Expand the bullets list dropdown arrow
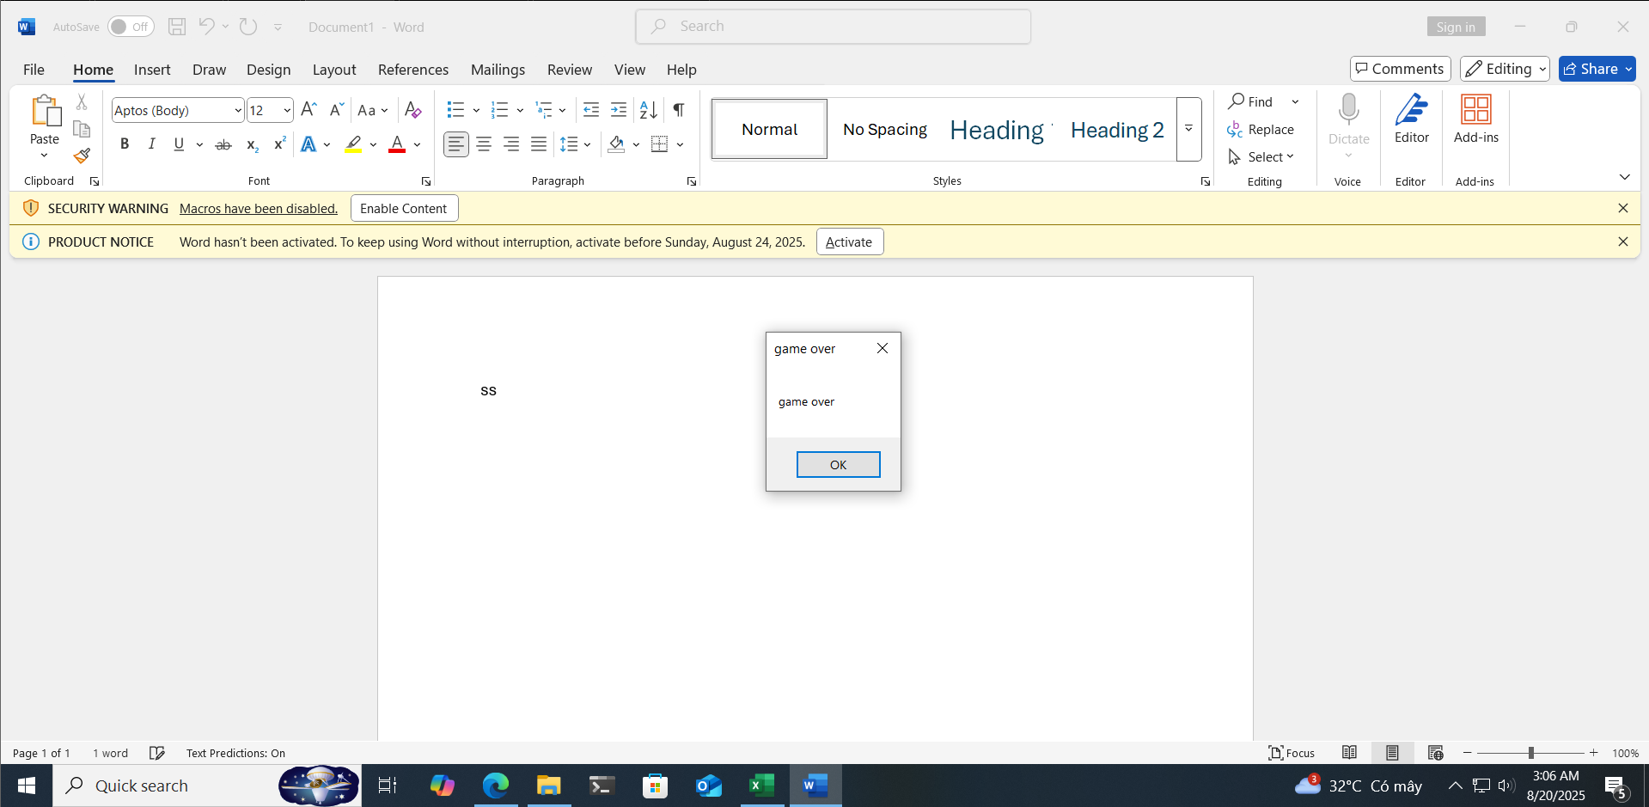 [x=476, y=110]
